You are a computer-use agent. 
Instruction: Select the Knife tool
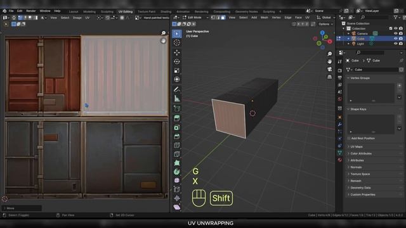(177, 154)
